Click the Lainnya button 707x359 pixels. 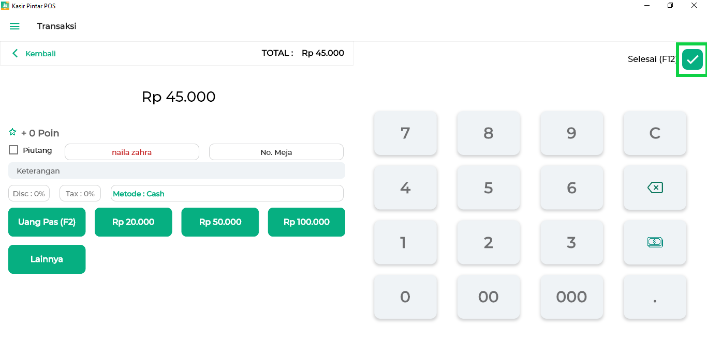point(47,259)
